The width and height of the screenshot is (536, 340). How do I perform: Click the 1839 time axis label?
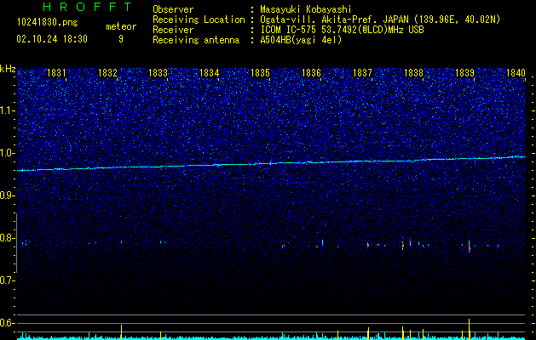(x=464, y=73)
